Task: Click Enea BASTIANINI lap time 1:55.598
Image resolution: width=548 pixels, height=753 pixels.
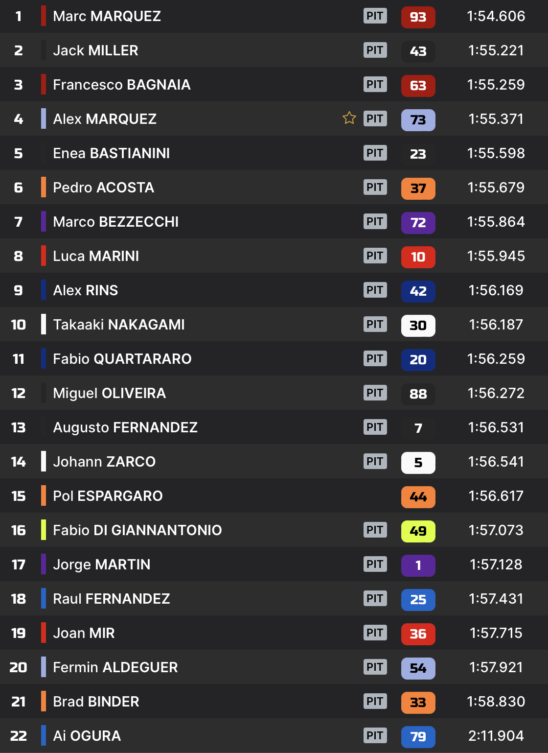Action: pos(496,153)
